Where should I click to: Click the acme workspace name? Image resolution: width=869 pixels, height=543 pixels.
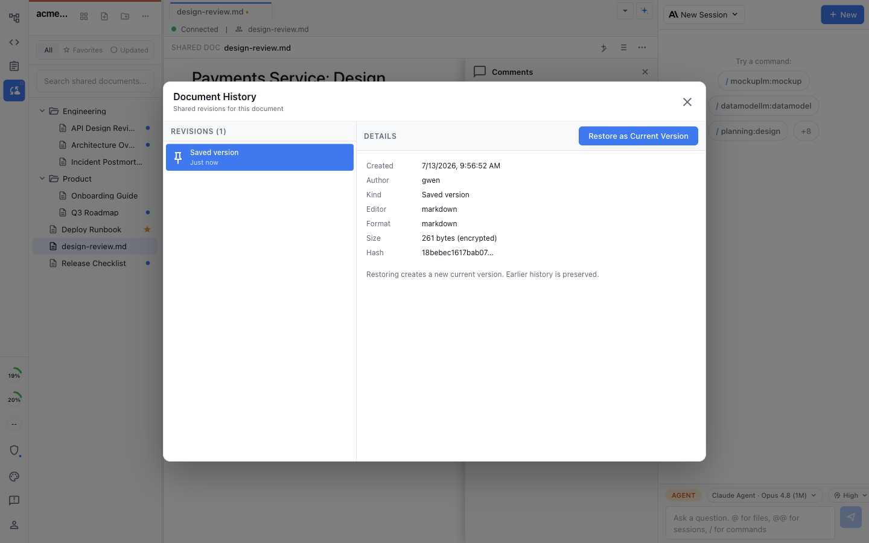52,14
